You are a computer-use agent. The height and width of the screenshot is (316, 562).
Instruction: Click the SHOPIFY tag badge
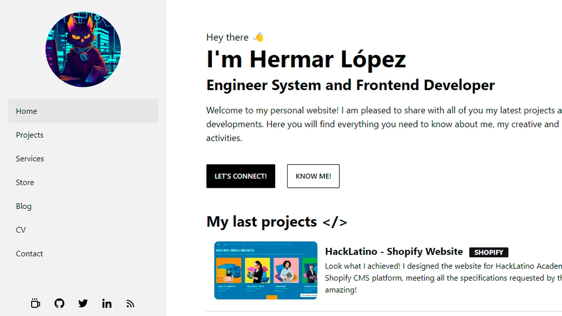click(x=489, y=252)
